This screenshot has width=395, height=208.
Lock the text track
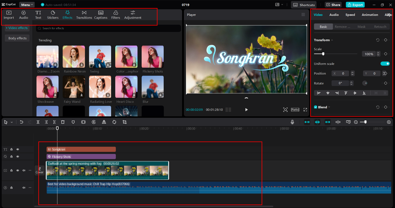click(x=11, y=149)
